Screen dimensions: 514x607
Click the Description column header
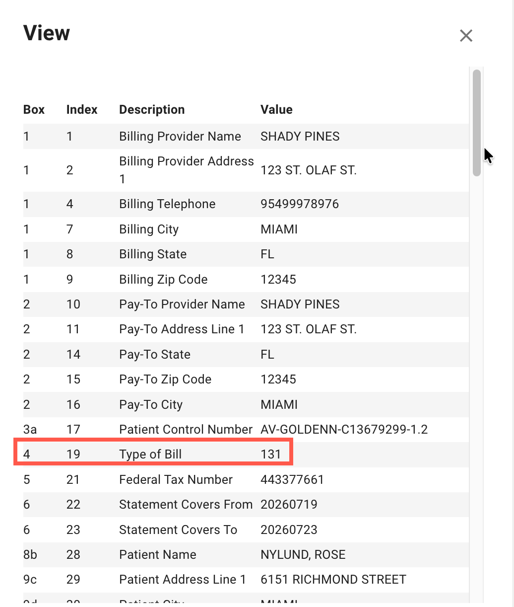(152, 110)
